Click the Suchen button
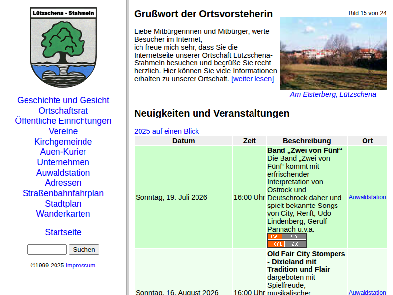The image size is (393, 295). point(84,250)
